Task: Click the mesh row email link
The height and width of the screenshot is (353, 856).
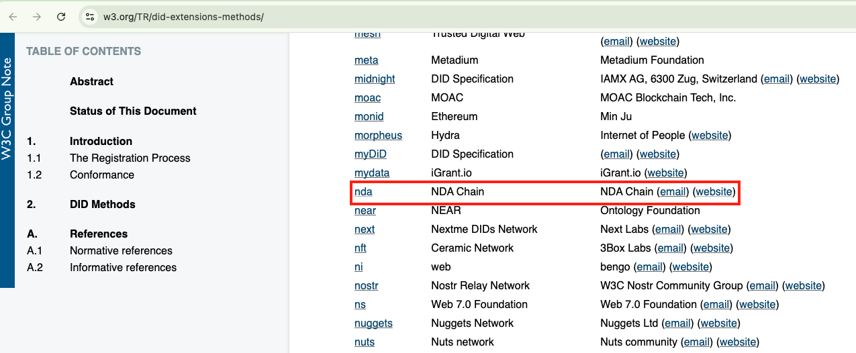Action: tap(617, 41)
